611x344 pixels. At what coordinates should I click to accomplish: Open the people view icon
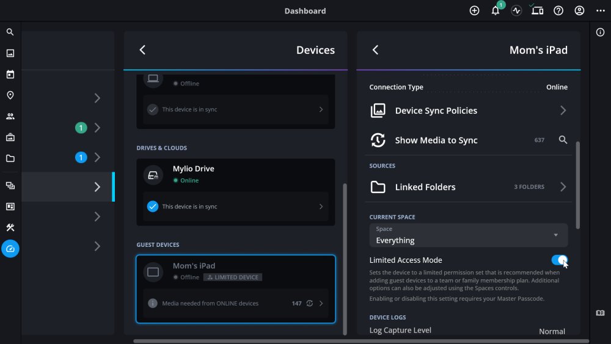[x=10, y=116]
